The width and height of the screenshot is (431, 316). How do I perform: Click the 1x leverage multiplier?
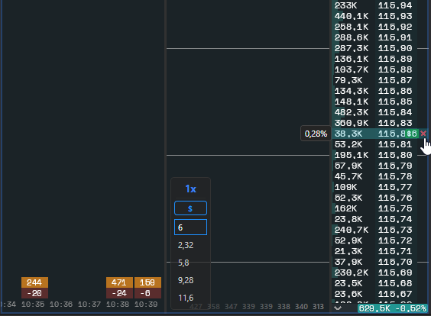190,189
